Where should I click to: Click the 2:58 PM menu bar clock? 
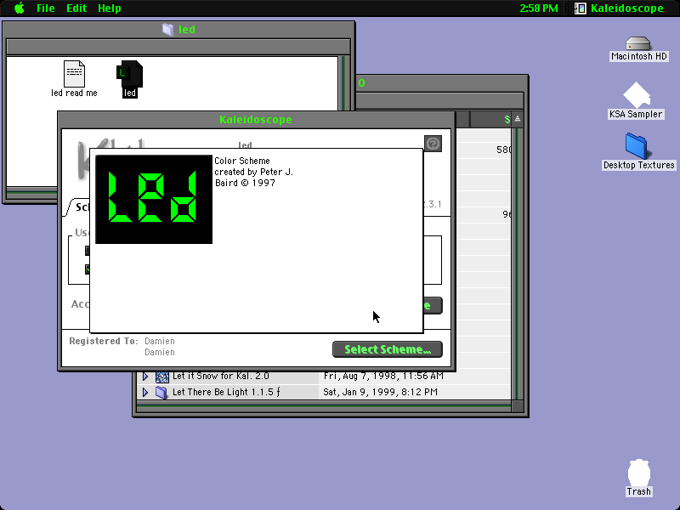(539, 8)
